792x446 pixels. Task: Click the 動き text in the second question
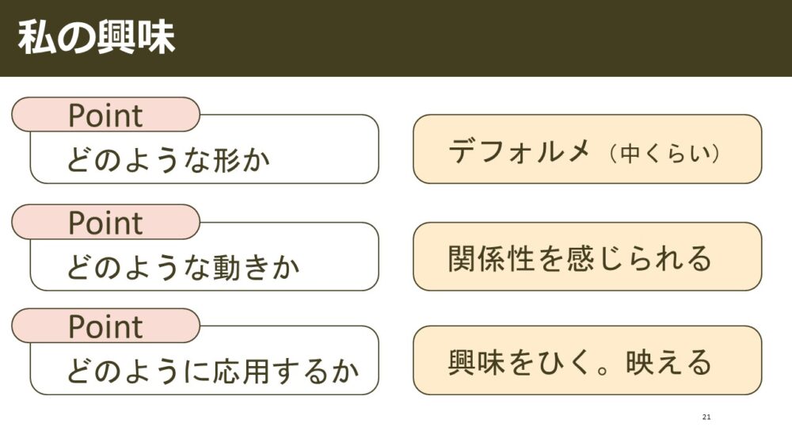[242, 267]
